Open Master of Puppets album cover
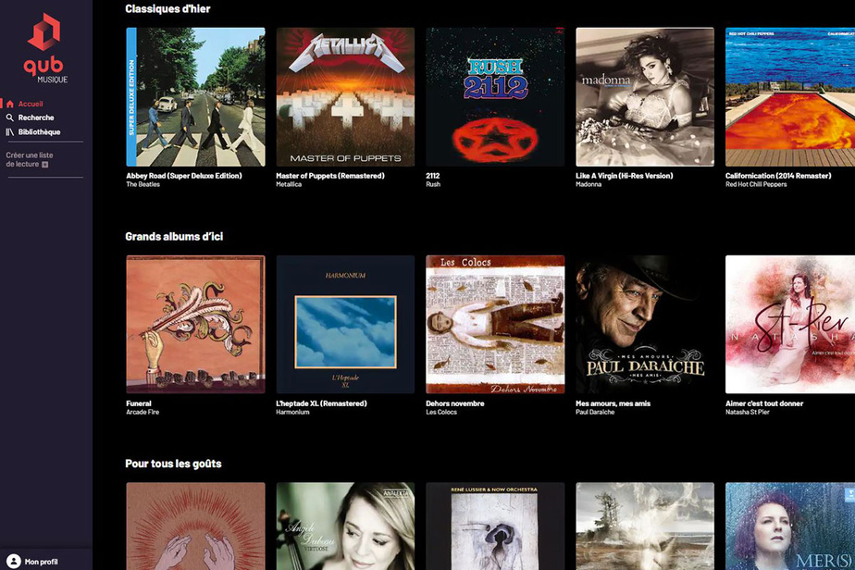The image size is (855, 570). [x=345, y=97]
